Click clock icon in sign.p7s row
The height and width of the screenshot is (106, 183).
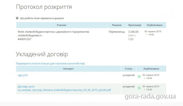(x=139, y=77)
